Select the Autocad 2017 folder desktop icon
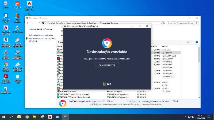Image resolution: width=214 pixels, height=120 pixels. pyautogui.click(x=17, y=79)
